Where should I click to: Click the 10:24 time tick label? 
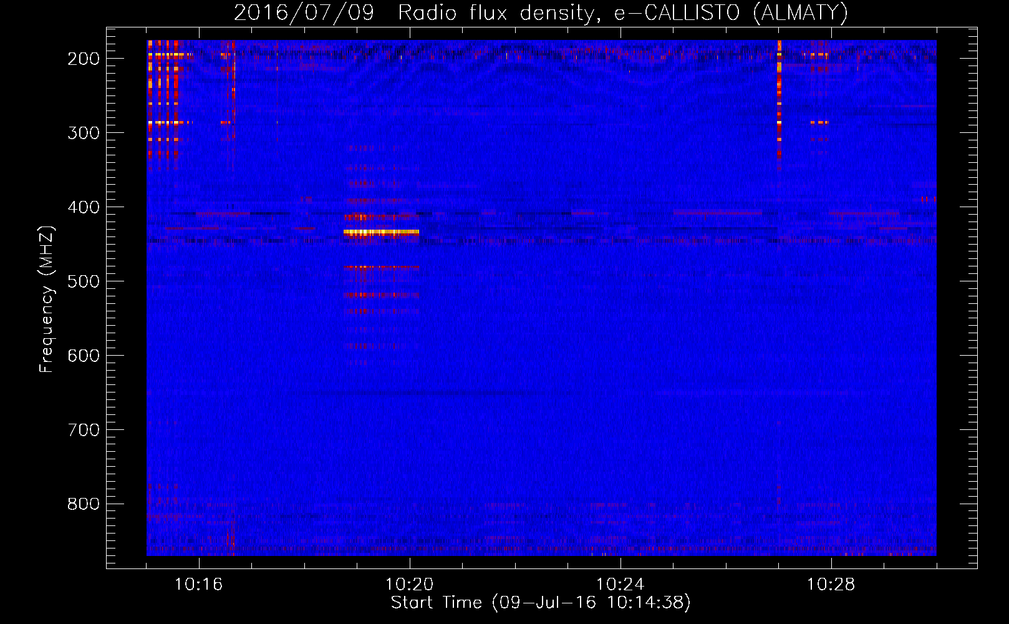[x=620, y=585]
